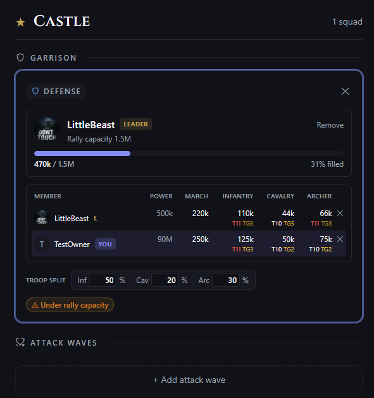The height and width of the screenshot is (398, 374).
Task: Click the rally capacity progress bar
Action: (189, 154)
